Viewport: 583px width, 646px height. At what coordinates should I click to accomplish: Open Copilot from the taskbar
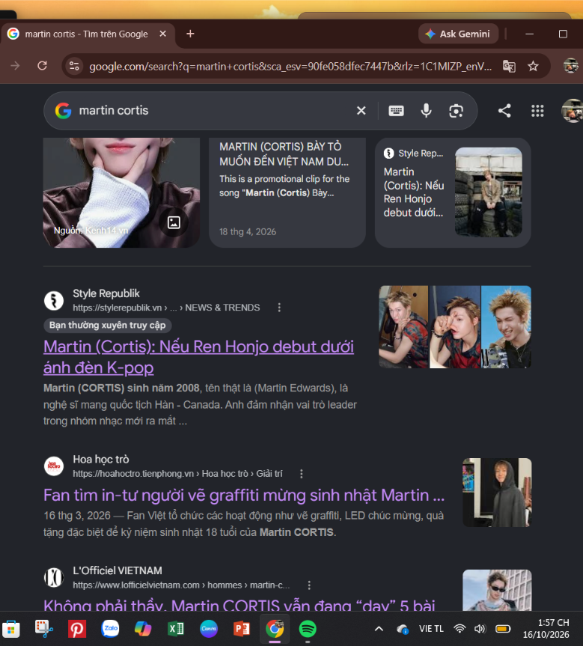(143, 629)
